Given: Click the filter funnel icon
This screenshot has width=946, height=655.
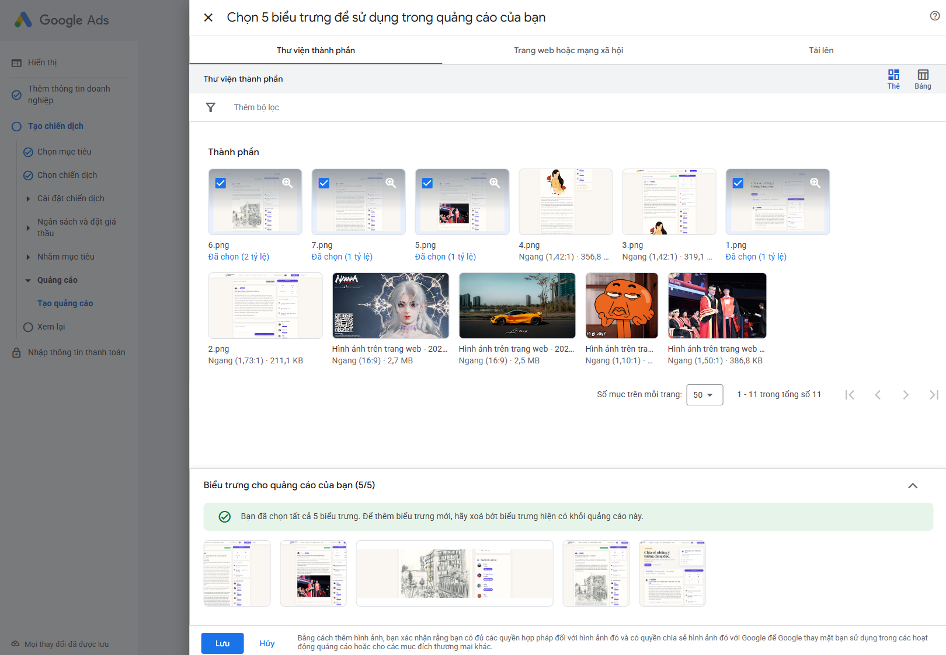Looking at the screenshot, I should click(211, 107).
